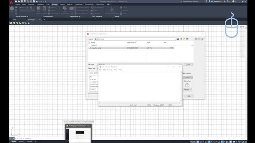Click the Action Recorder Record button
The height and width of the screenshot is (143, 255).
point(12,9)
